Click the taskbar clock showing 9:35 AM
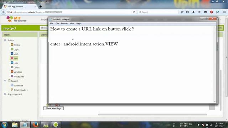228x128 pixels. [220, 125]
